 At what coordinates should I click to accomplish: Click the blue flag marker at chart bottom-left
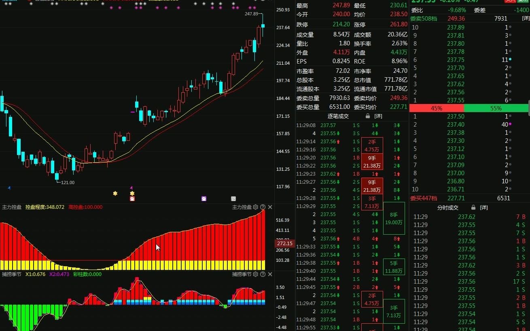tap(9, 188)
